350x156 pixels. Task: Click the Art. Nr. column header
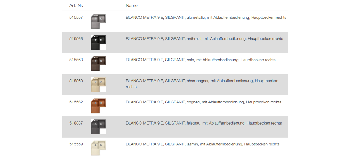(76, 5)
